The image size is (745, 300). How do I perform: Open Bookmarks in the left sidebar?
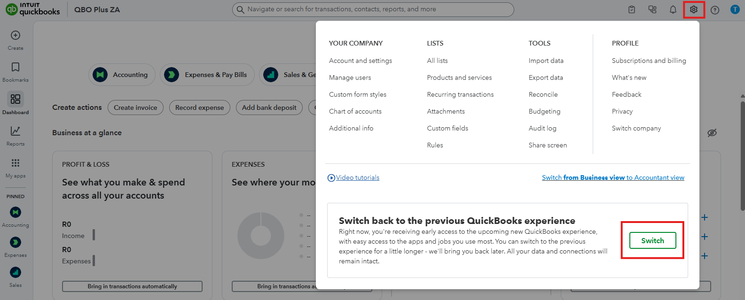coord(16,68)
